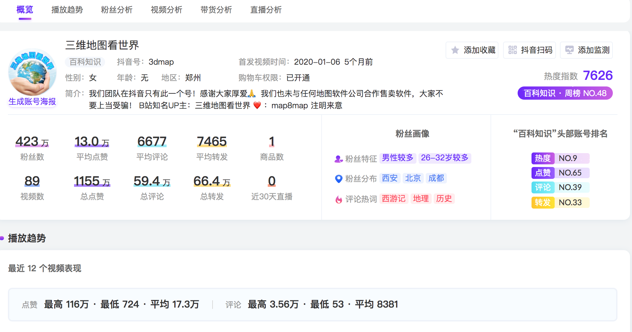Select the 西游记 hot word tag
The width and height of the screenshot is (632, 332).
[x=393, y=199]
